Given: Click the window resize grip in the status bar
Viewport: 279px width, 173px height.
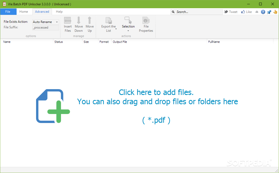Looking at the screenshot, I should [277, 171].
